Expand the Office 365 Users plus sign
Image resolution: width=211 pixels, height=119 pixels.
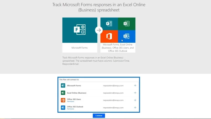click(135, 100)
